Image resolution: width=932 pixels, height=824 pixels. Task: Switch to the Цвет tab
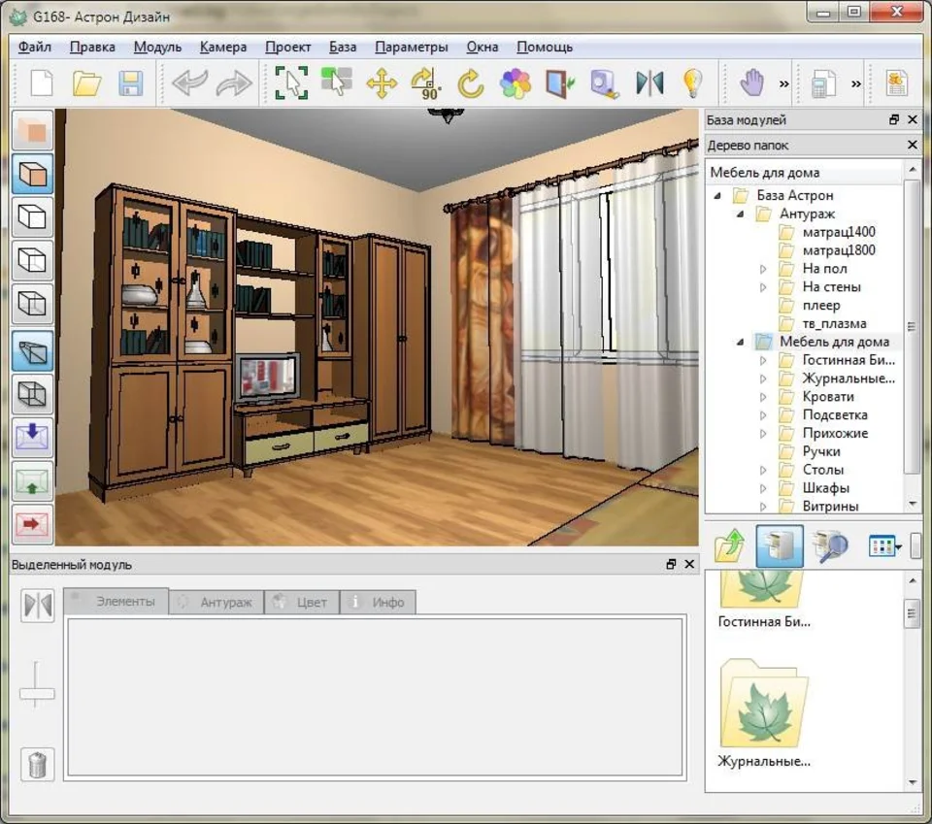click(x=302, y=602)
